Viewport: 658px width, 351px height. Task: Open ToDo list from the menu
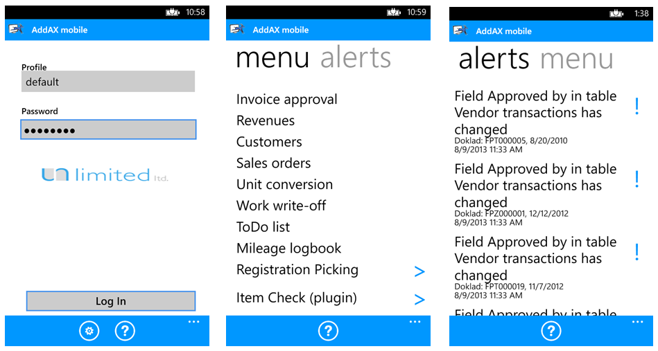click(263, 227)
